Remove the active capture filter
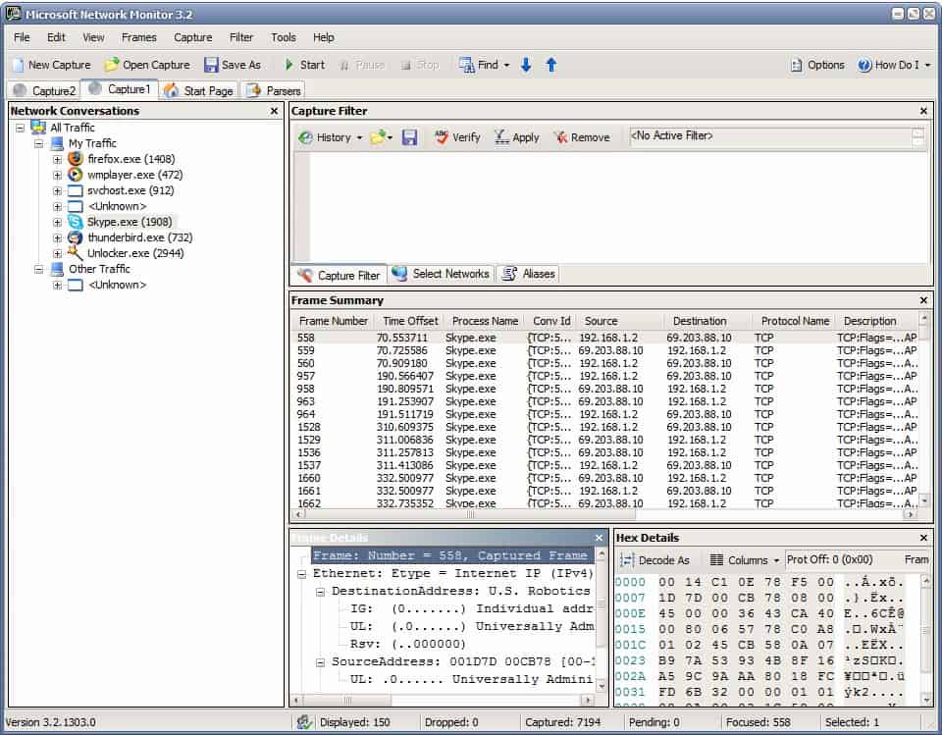This screenshot has height=735, width=942. tap(582, 137)
